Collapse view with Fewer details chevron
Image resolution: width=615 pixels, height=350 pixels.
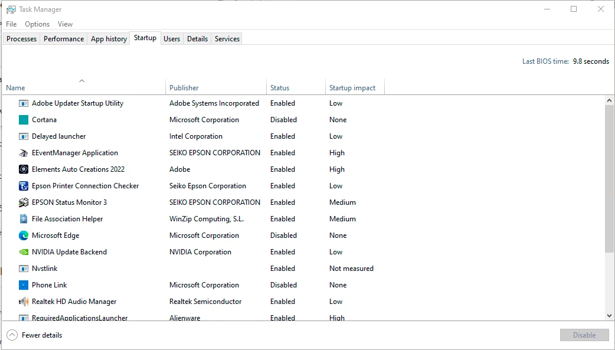(12, 335)
